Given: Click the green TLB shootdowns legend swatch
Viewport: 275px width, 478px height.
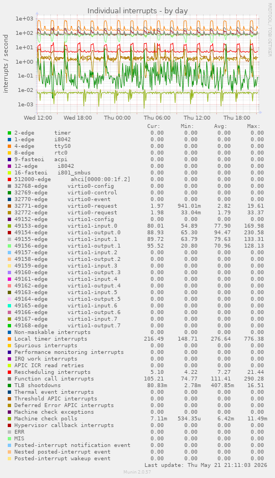Looking at the screenshot, I should tap(9, 386).
